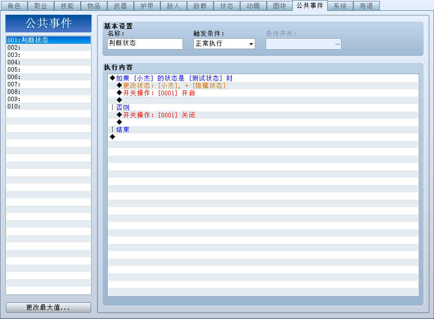Pick common event slot 004
434x319 pixels.
tap(48, 62)
